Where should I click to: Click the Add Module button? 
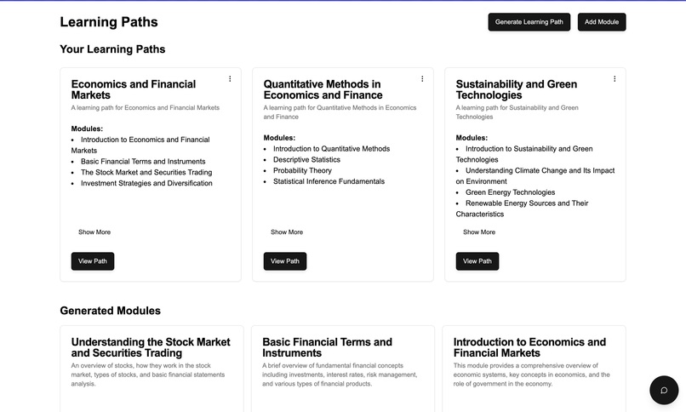point(602,22)
